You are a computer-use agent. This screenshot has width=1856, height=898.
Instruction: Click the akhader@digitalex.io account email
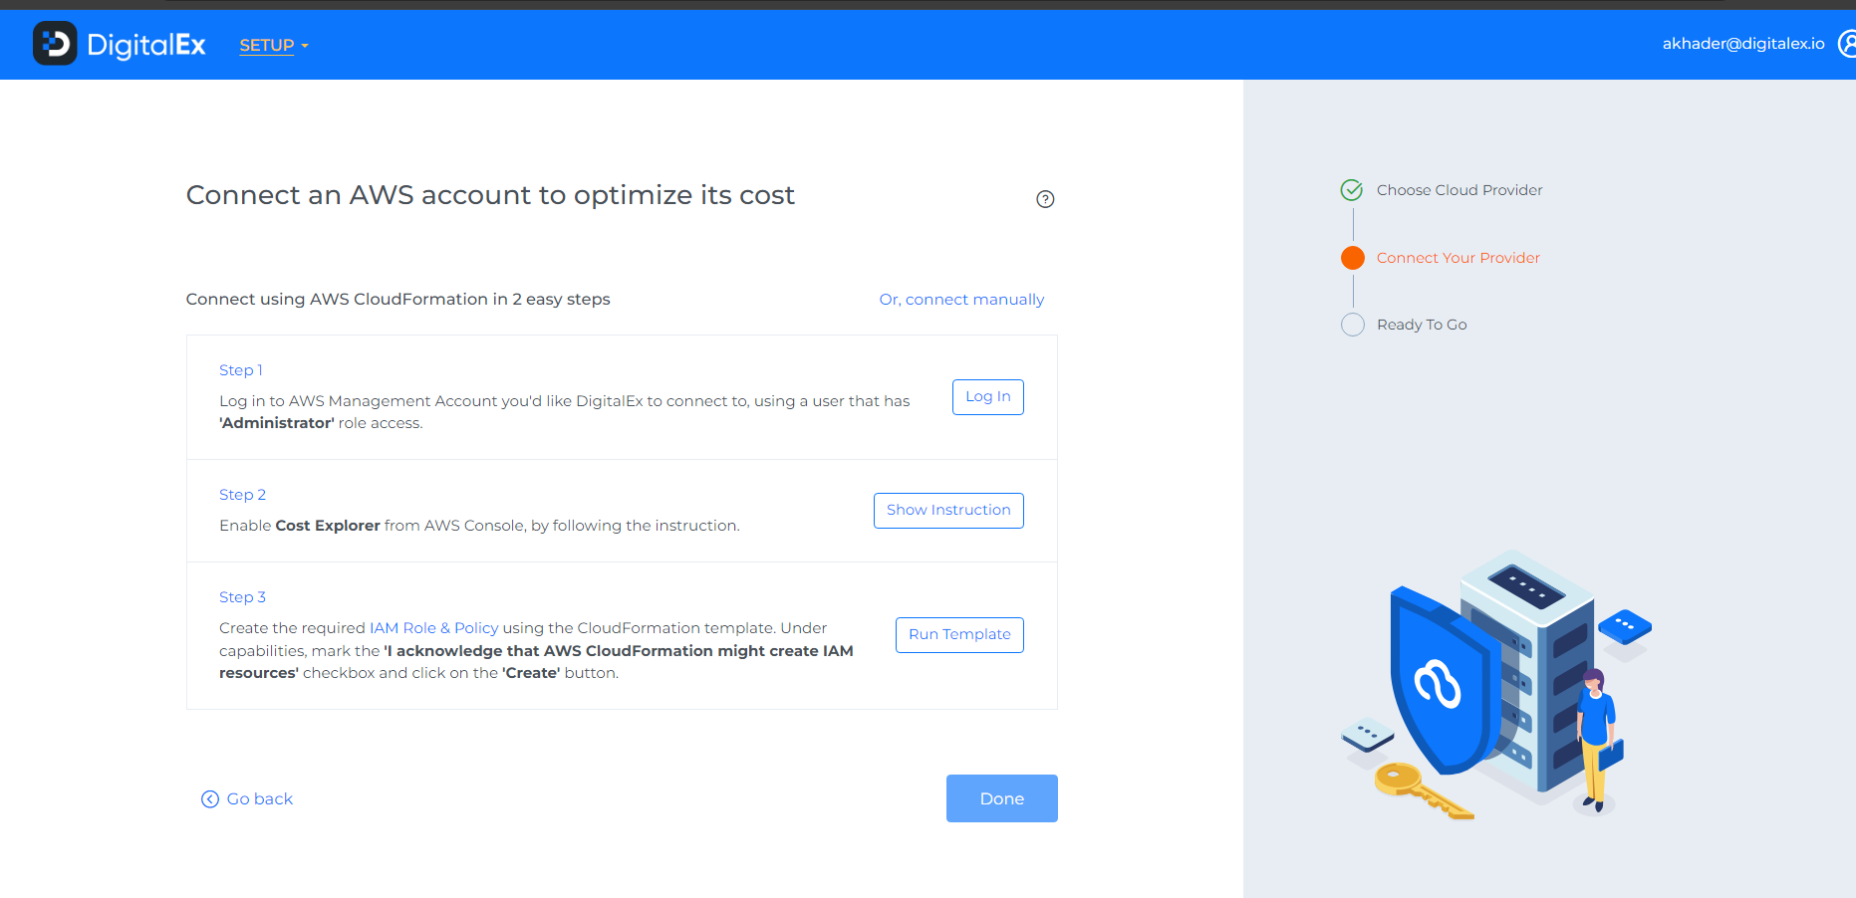(1743, 44)
